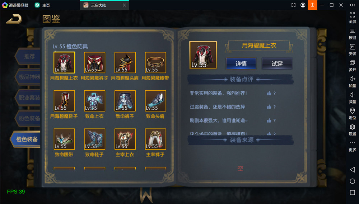359x204 pixels.
Task: Open the 主宰上衣 item entry
Action: pyautogui.click(x=125, y=139)
